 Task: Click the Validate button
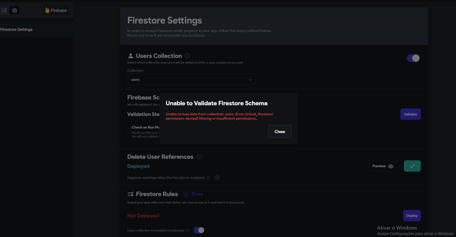(x=410, y=114)
